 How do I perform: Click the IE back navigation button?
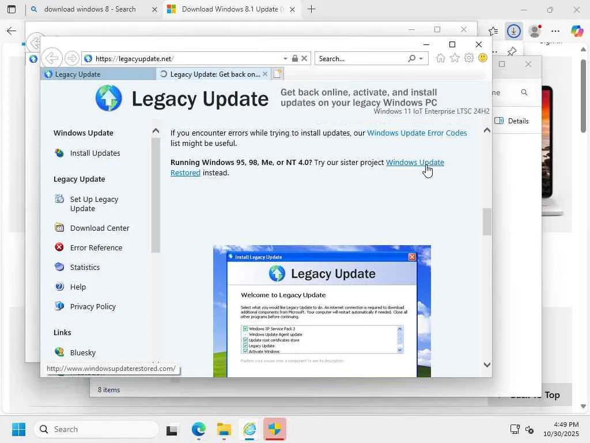[51, 58]
